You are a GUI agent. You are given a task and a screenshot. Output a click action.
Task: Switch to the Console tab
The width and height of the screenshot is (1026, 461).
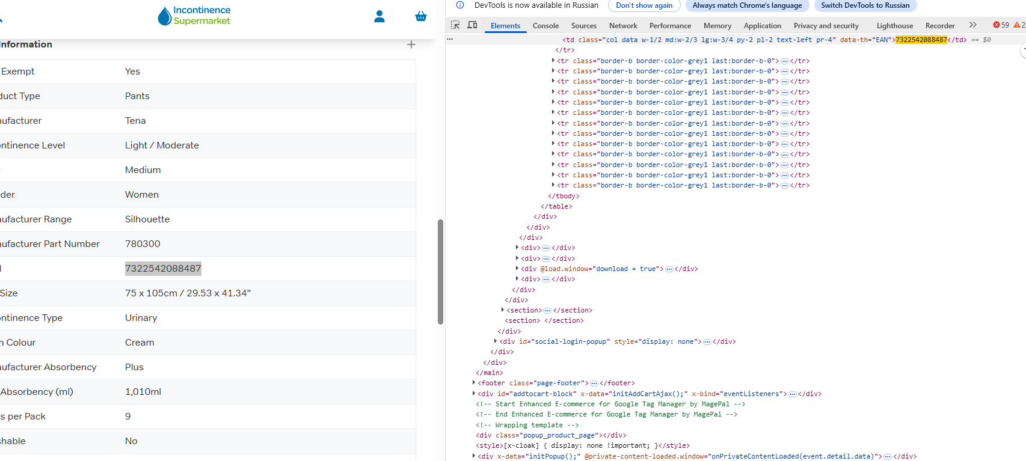pyautogui.click(x=545, y=26)
